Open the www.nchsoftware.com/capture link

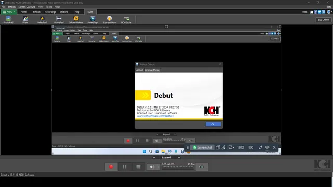(x=155, y=116)
